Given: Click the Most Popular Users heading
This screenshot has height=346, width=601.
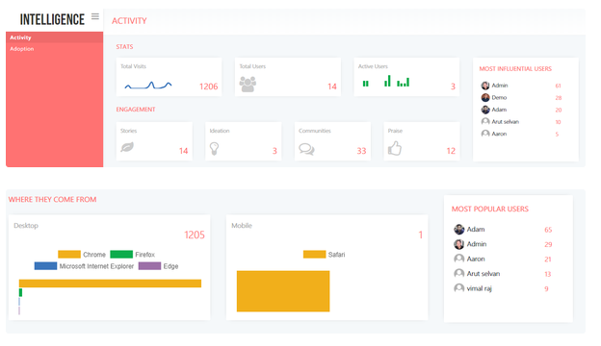Looking at the screenshot, I should (490, 210).
